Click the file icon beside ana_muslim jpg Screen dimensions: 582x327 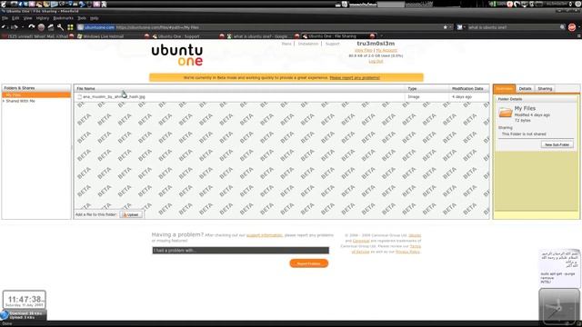coord(79,97)
